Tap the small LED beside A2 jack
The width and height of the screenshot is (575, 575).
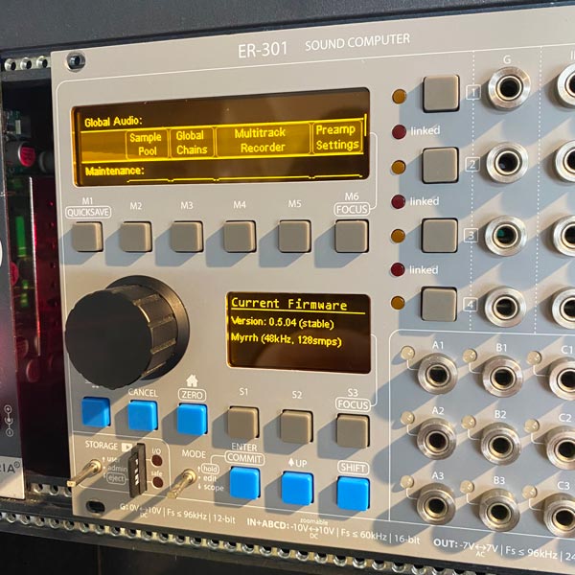pyautogui.click(x=407, y=419)
